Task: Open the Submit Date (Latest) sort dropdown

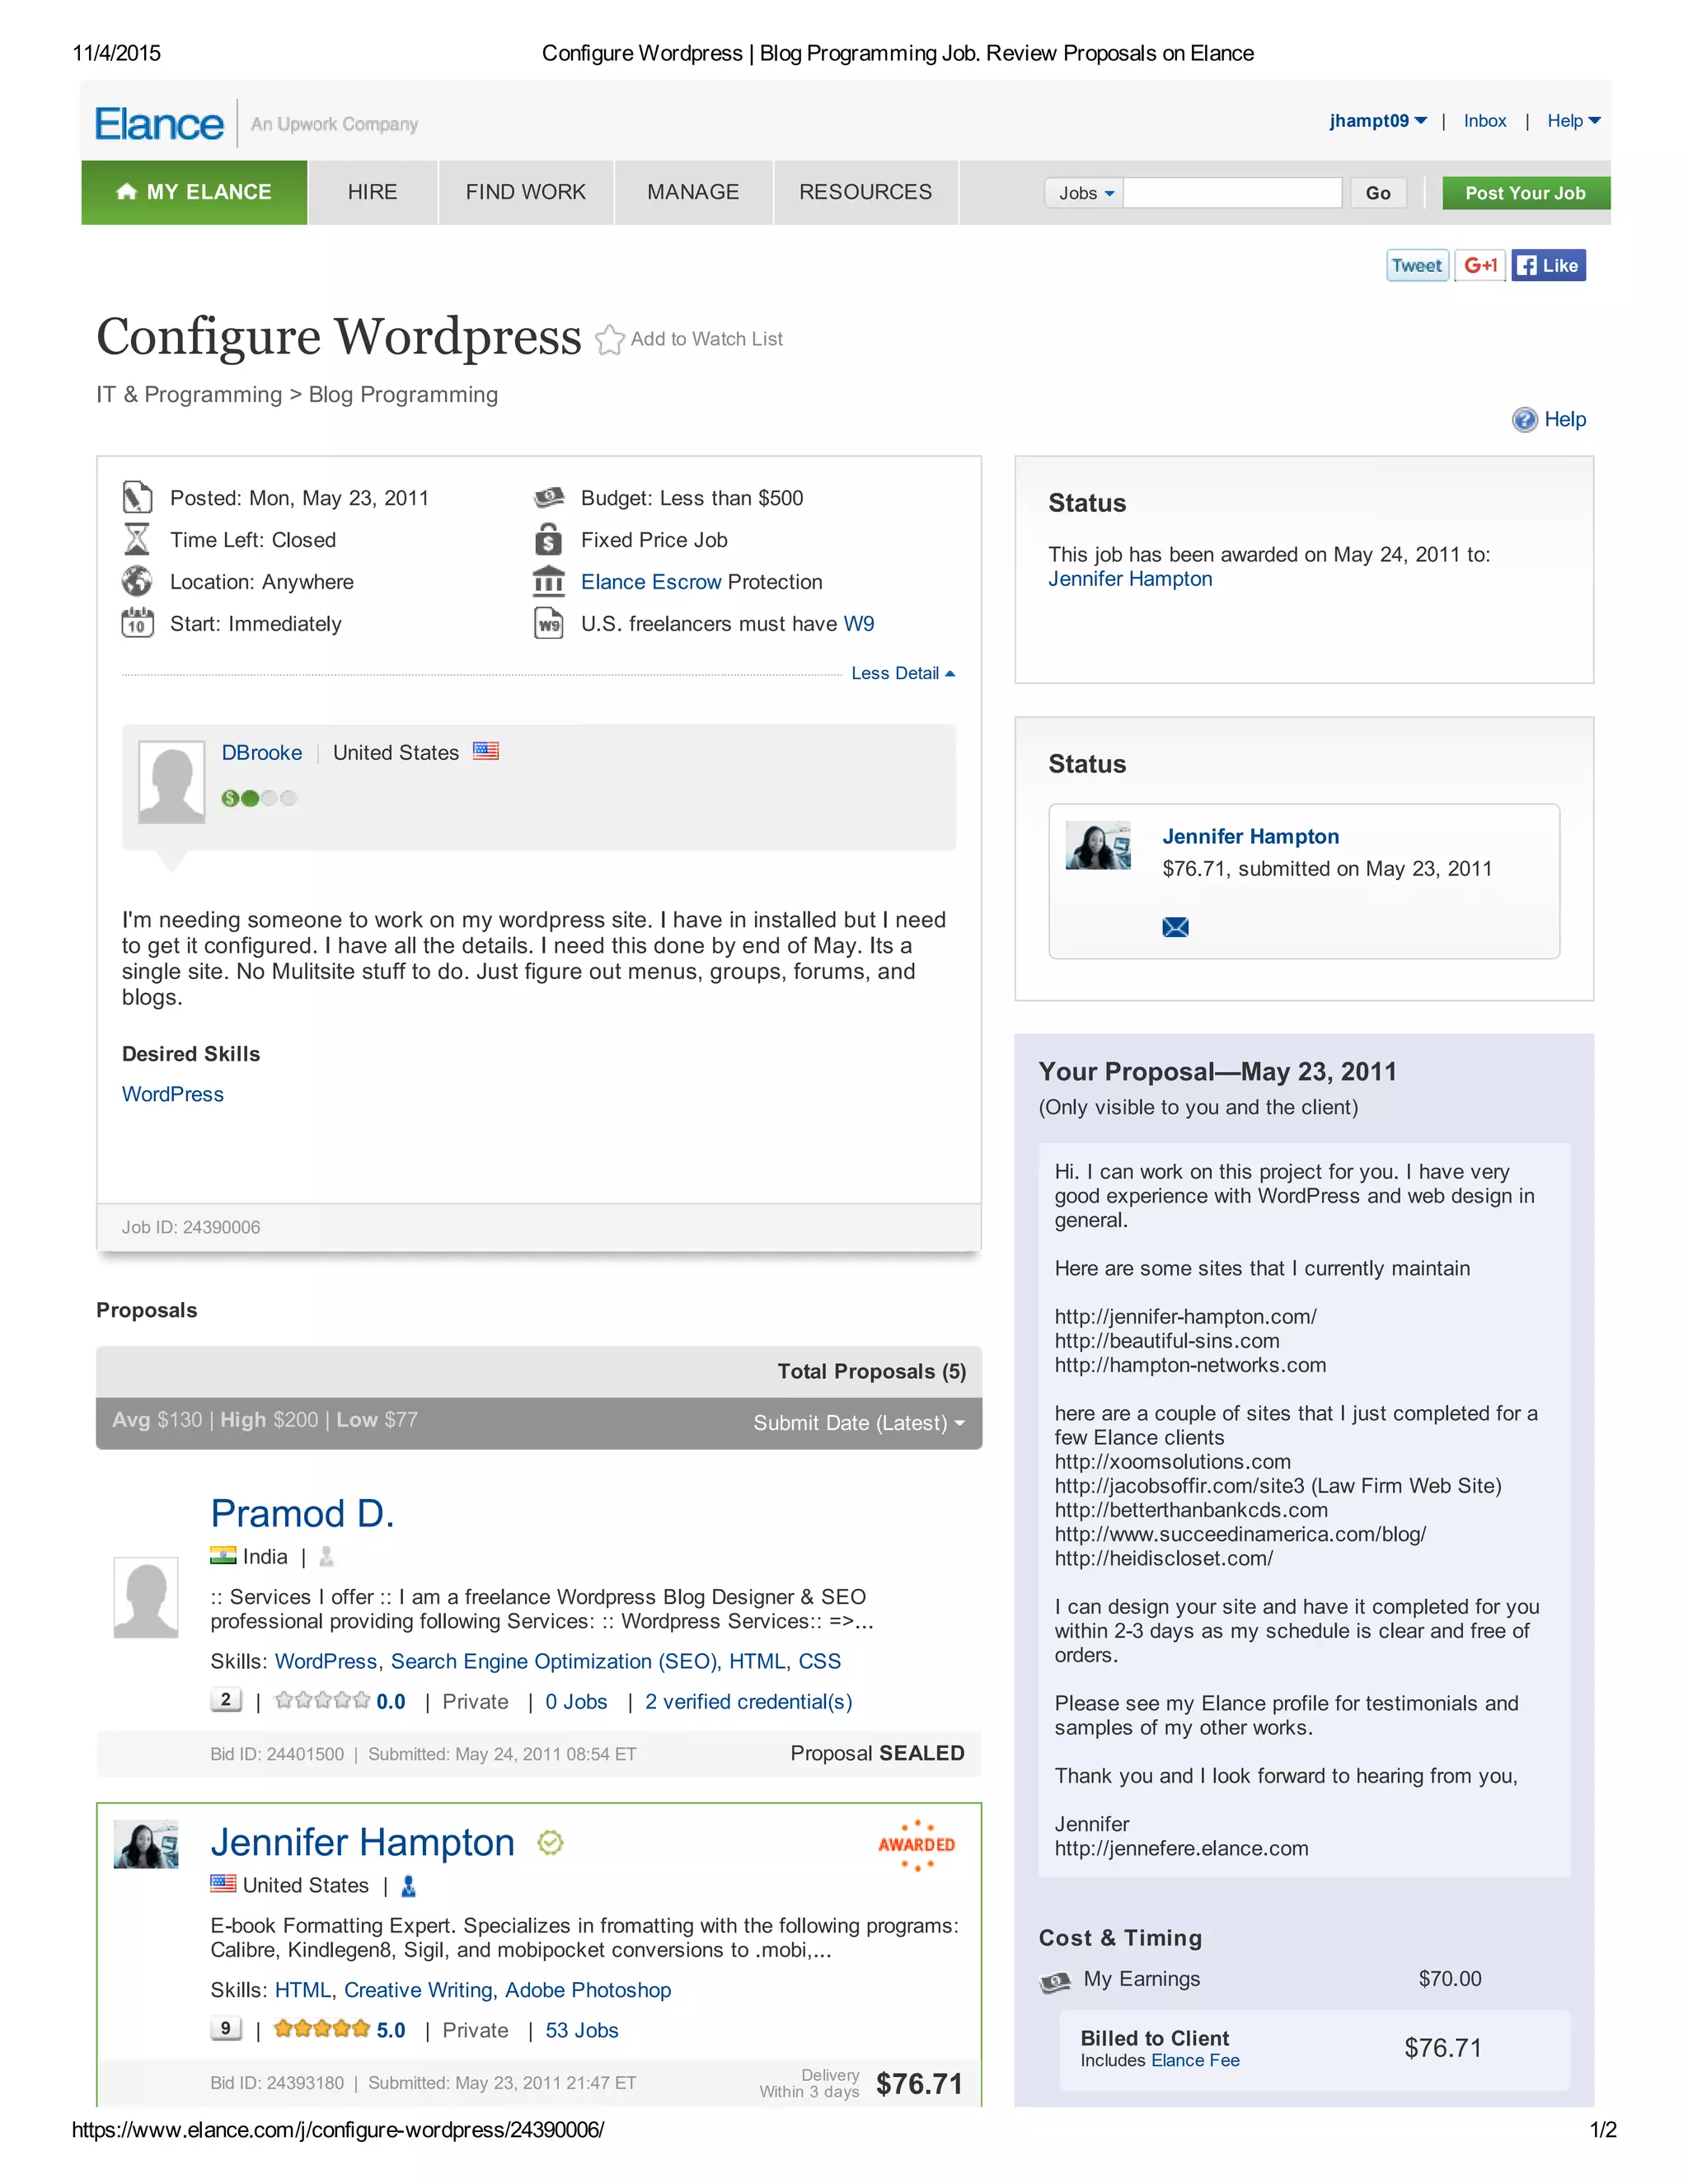Action: coord(858,1423)
